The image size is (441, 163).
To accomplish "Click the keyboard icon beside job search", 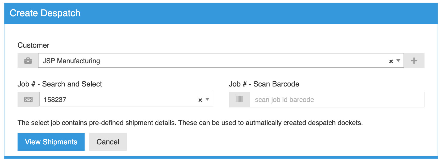I will 28,100.
